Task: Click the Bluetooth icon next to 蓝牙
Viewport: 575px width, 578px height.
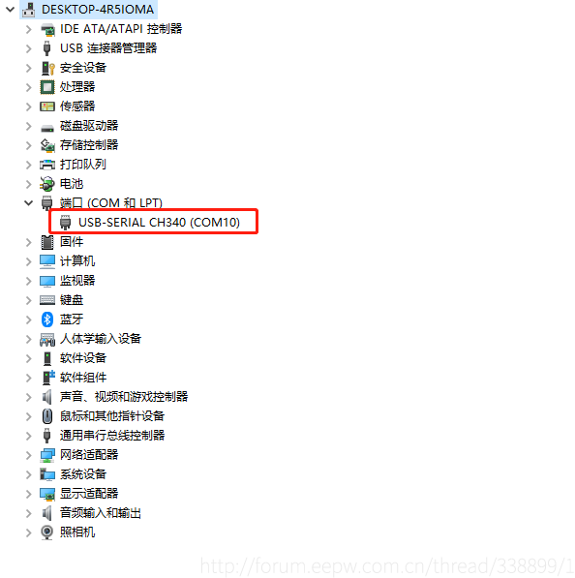Action: [47, 319]
